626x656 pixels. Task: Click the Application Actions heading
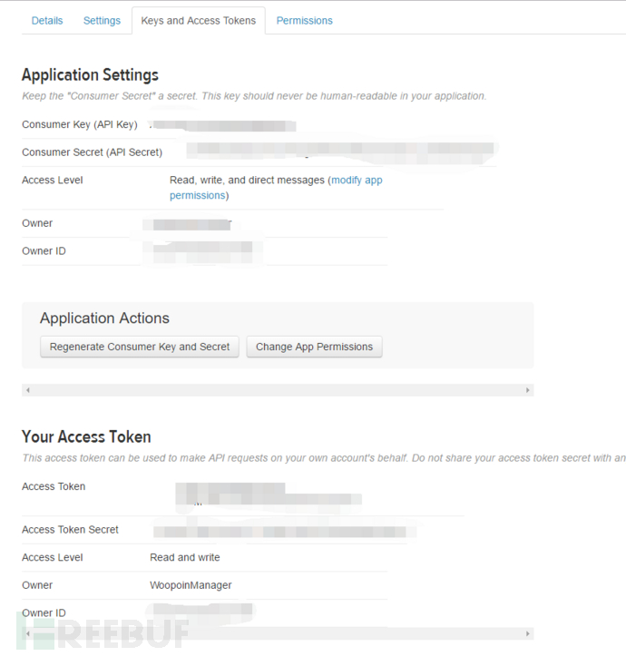coord(104,318)
